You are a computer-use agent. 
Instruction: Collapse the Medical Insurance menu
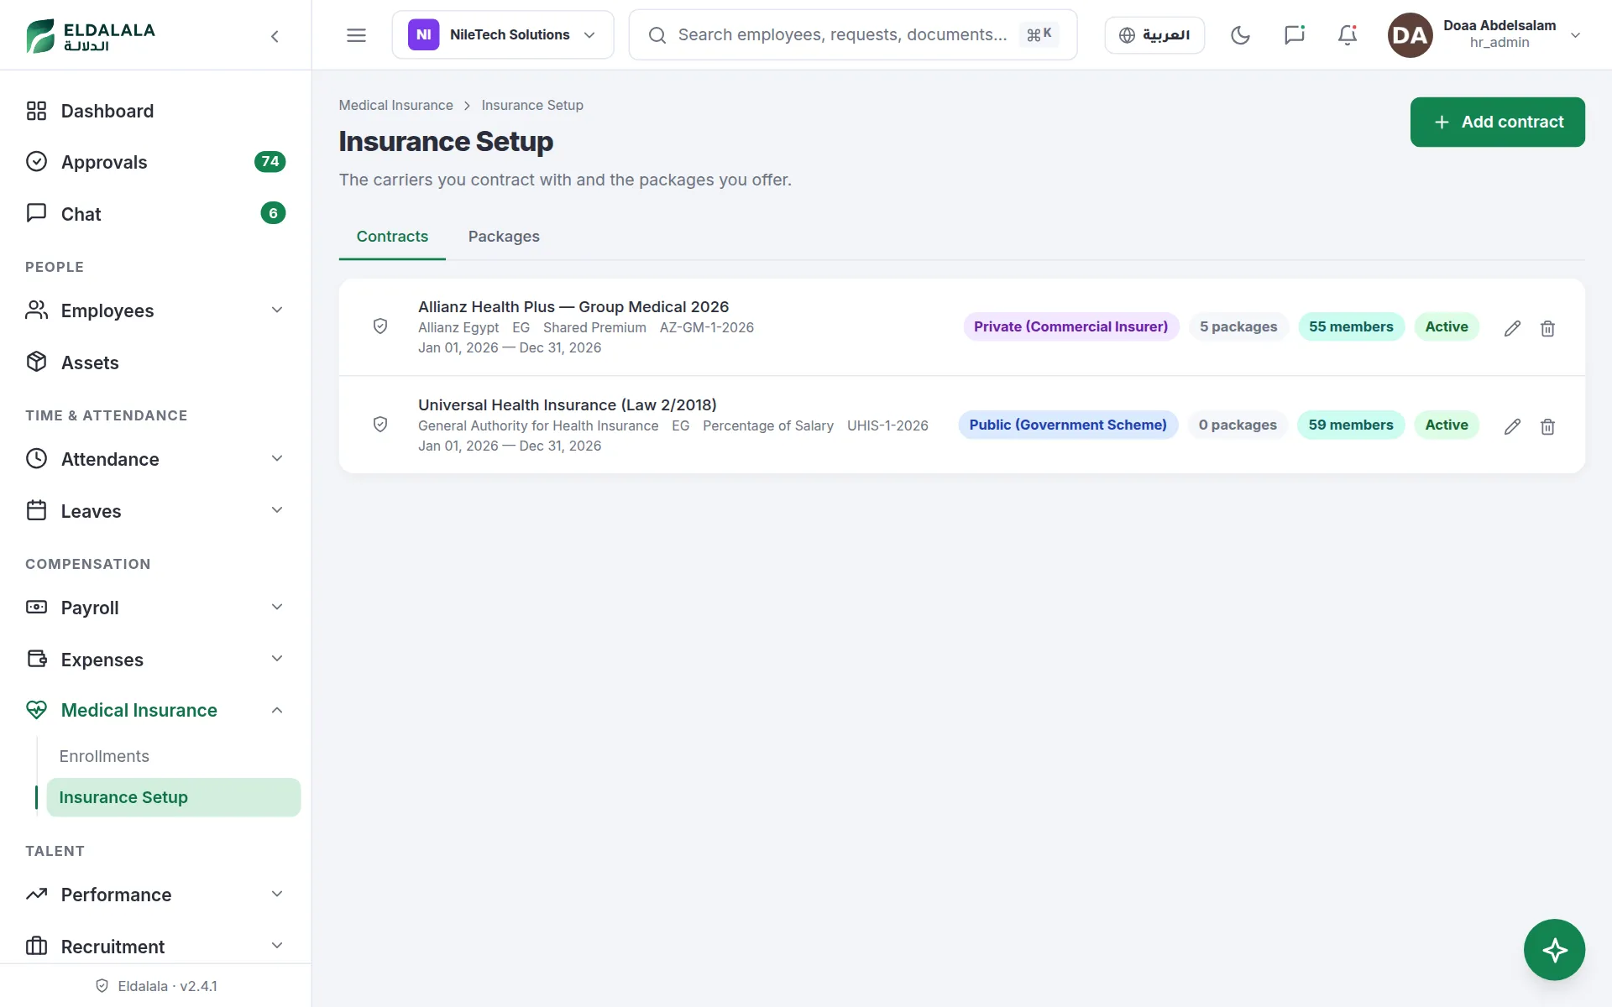[x=155, y=710]
